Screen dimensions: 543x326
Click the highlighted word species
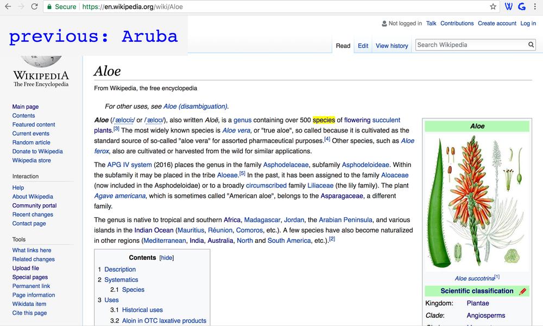click(x=324, y=120)
